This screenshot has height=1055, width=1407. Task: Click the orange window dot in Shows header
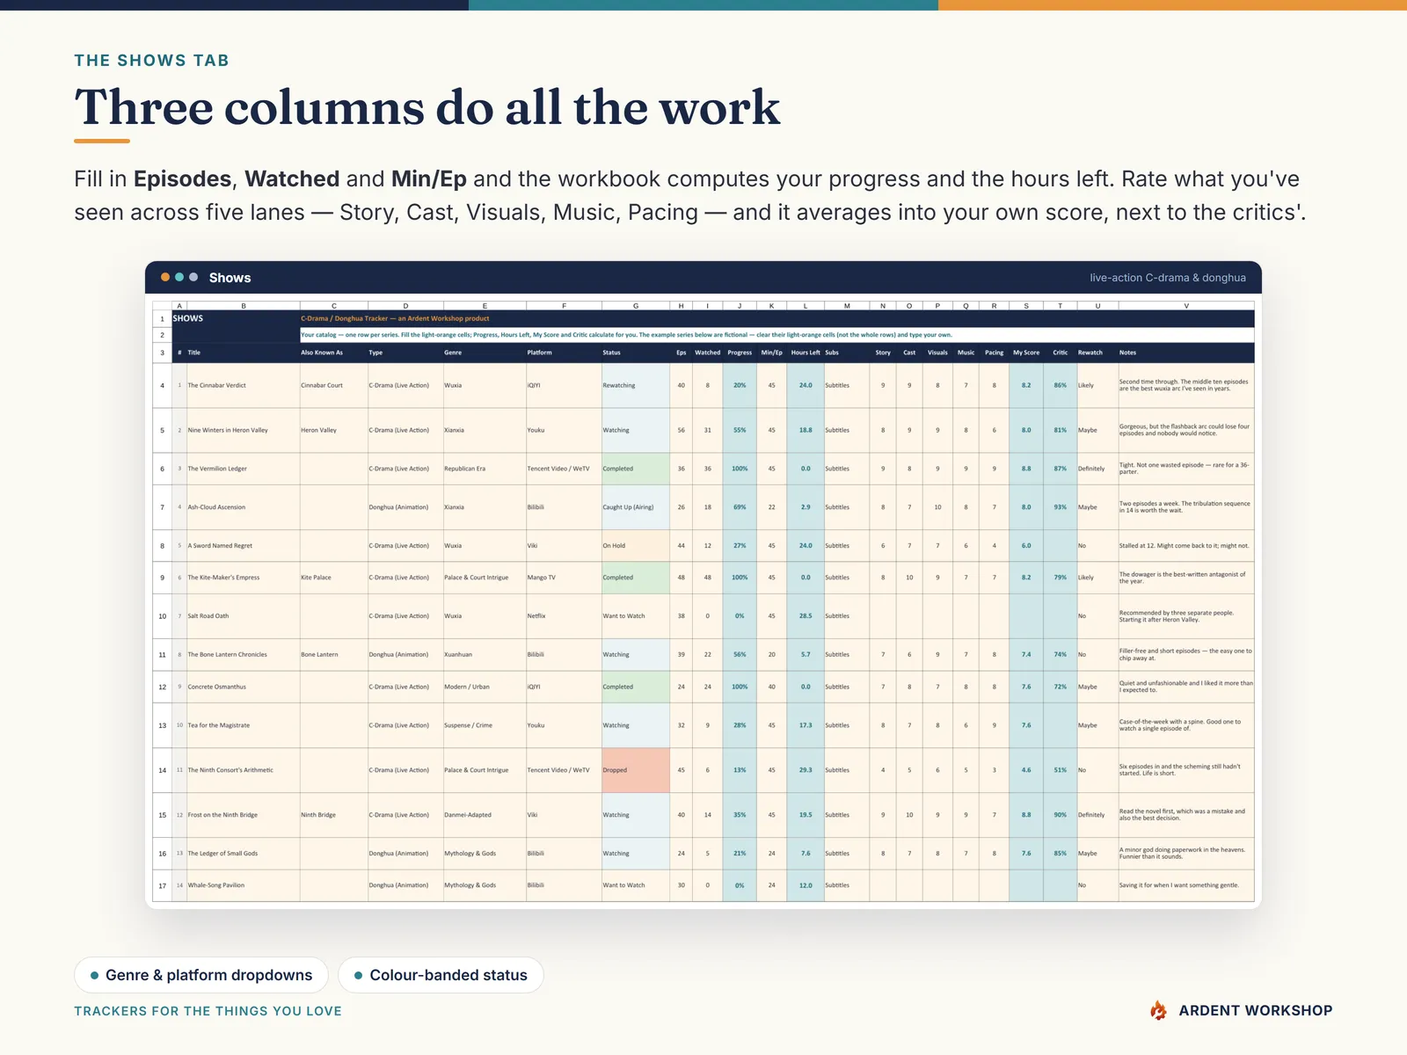pos(164,277)
